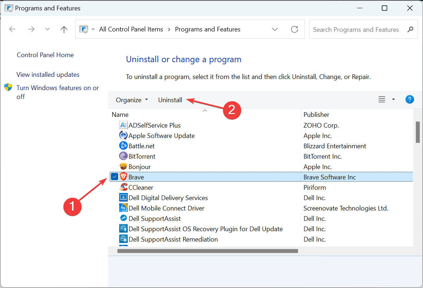Open help with the blue question mark
Screen dimensions: 423x288
[409, 99]
